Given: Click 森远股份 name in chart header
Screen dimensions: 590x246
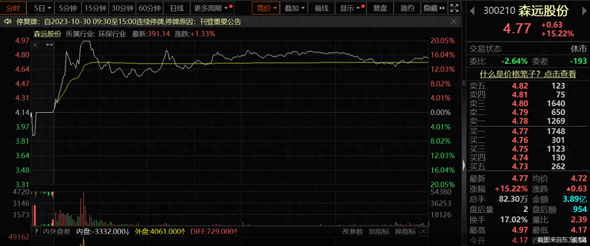Looking at the screenshot, I should pos(47,34).
